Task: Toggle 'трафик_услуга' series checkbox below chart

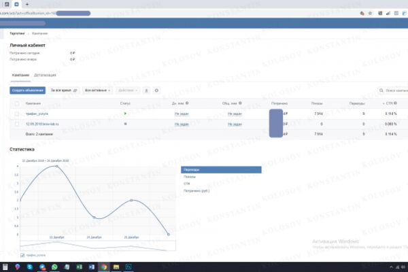Action: click(22, 255)
